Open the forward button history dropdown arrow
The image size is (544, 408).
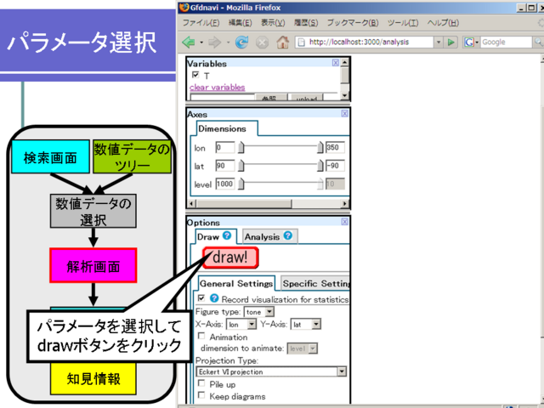(x=228, y=42)
